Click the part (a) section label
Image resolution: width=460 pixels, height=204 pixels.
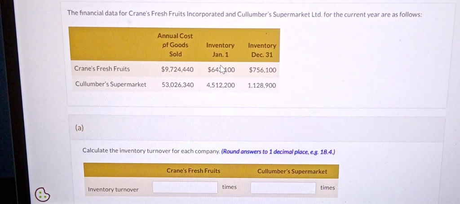(x=79, y=128)
